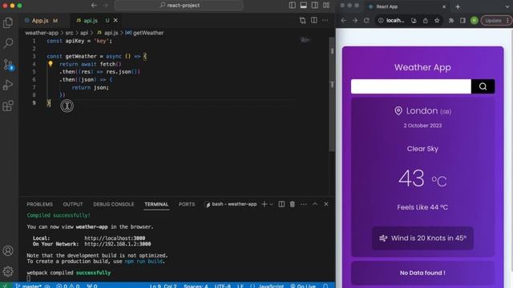Image resolution: width=513 pixels, height=288 pixels.
Task: Start Go Live server from status bar
Action: (x=303, y=286)
